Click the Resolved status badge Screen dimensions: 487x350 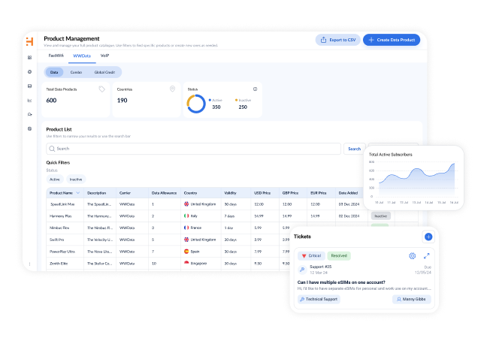pos(339,255)
